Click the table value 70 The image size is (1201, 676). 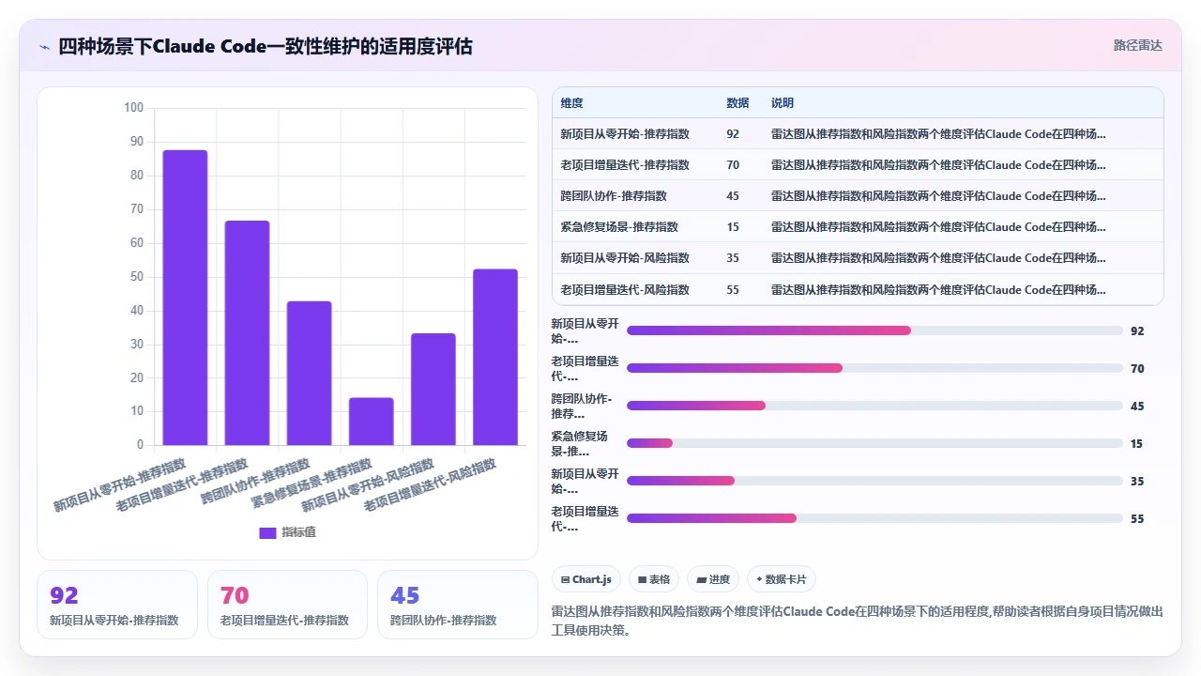pyautogui.click(x=733, y=165)
